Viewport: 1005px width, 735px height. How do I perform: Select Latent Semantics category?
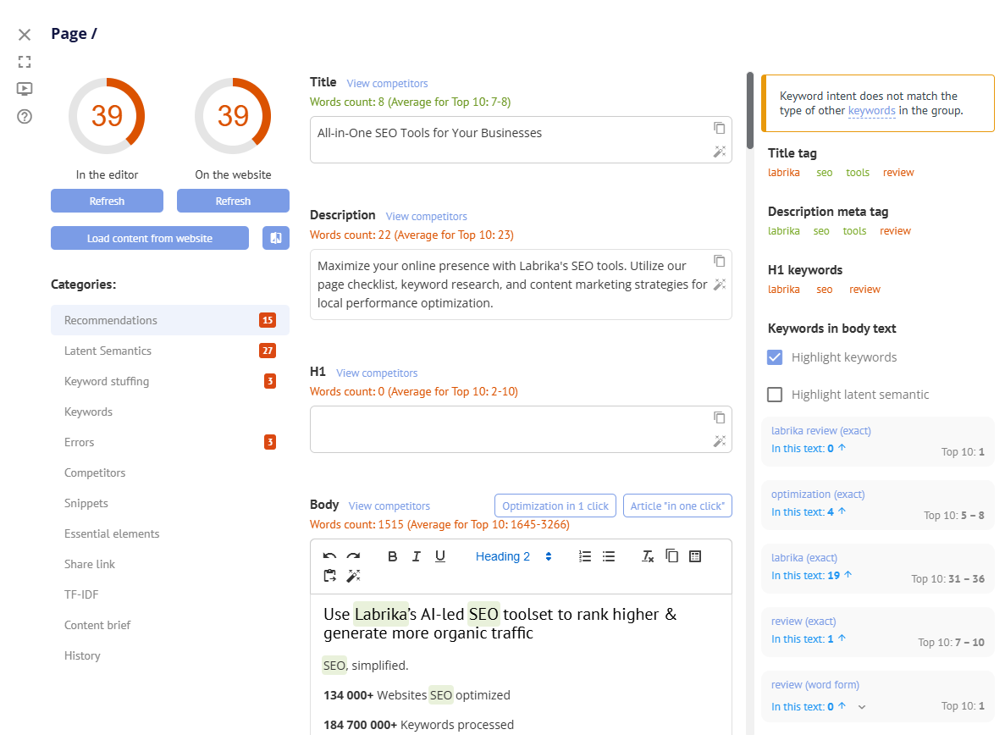coord(170,351)
